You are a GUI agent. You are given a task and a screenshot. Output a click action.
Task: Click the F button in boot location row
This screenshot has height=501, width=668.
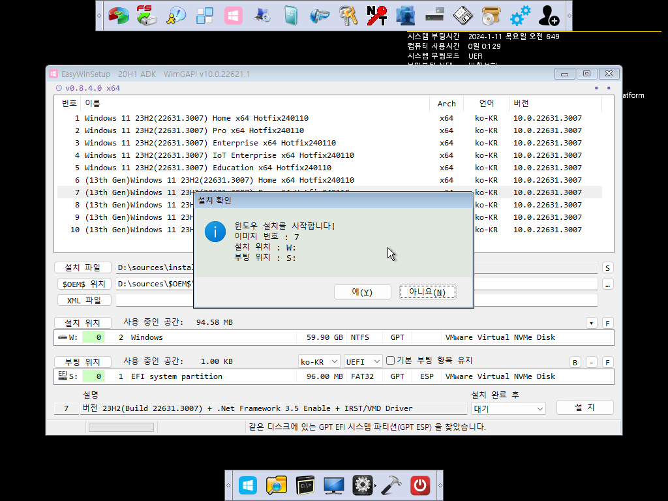point(607,363)
